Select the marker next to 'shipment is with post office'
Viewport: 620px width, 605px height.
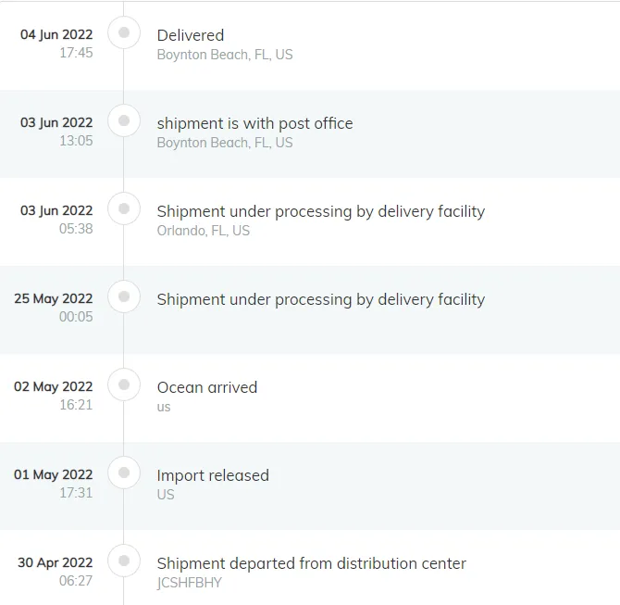pyautogui.click(x=124, y=120)
